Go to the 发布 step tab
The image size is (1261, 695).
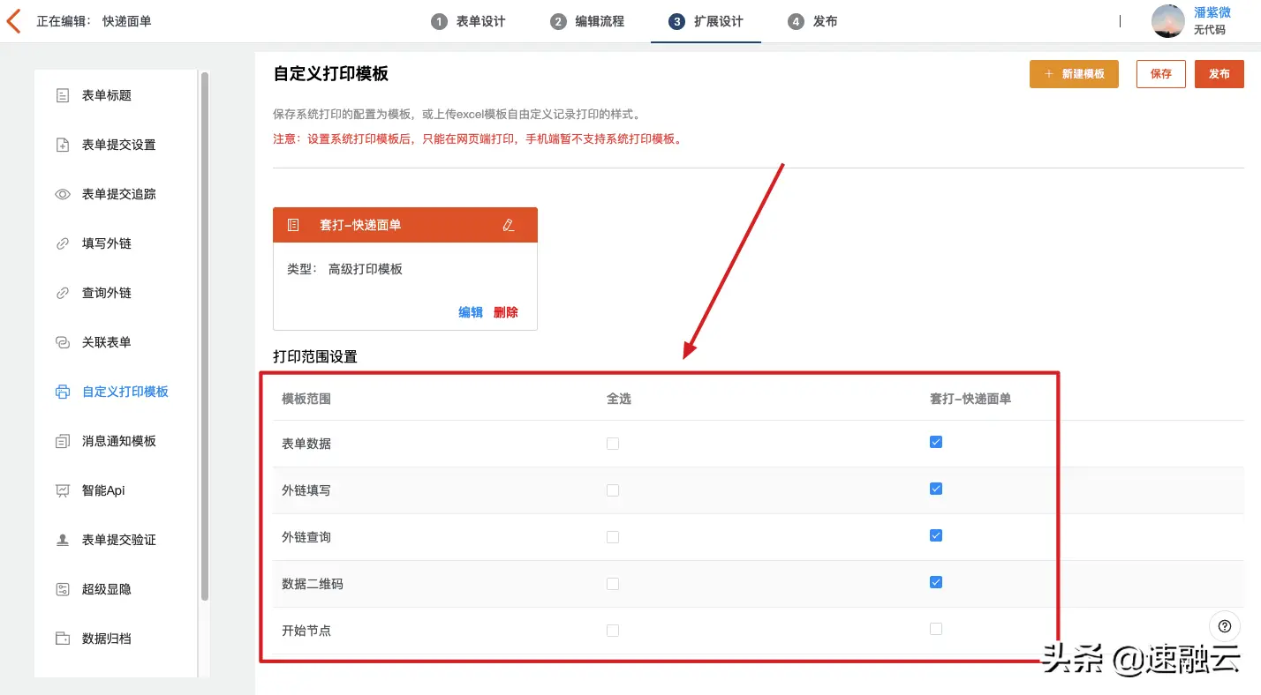(x=812, y=21)
